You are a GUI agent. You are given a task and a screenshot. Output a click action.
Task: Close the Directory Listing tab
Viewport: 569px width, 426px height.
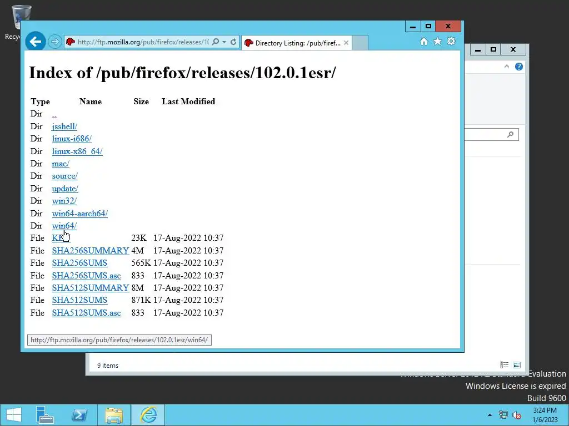346,43
